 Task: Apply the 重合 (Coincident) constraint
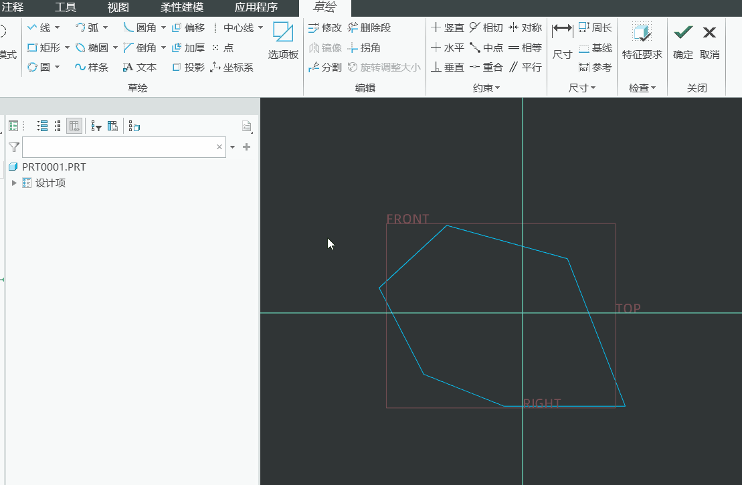(x=486, y=67)
